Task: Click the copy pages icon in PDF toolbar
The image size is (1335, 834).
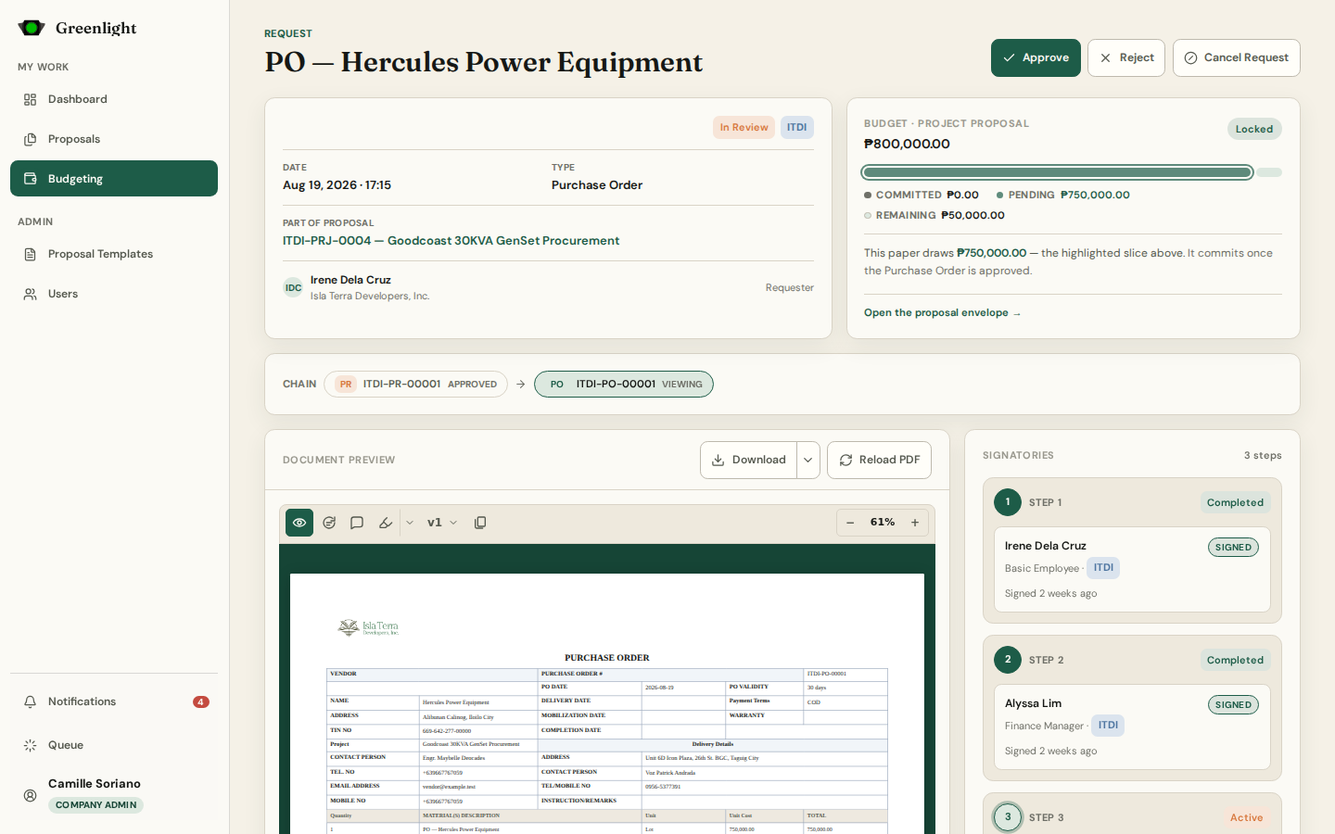Action: coord(480,523)
